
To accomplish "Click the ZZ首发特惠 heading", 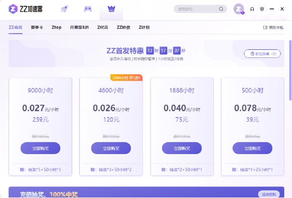I will (x=125, y=50).
